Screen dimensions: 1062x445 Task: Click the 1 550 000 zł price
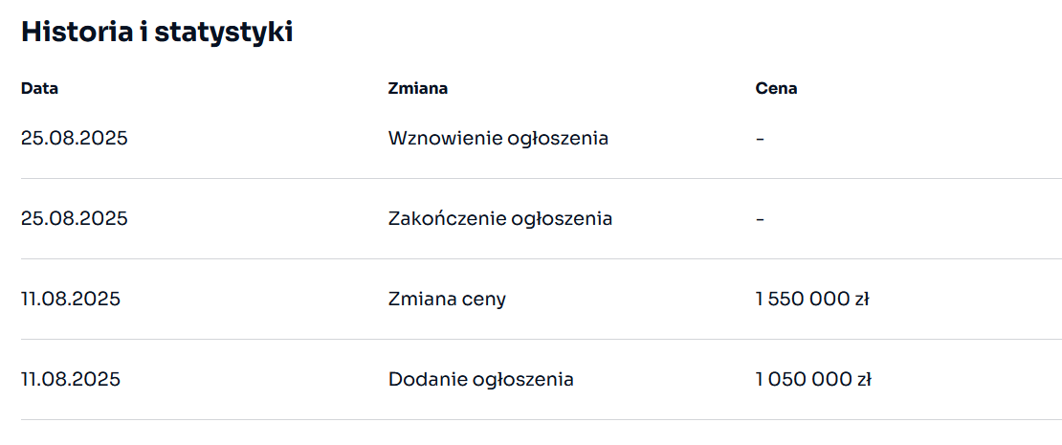tap(811, 299)
